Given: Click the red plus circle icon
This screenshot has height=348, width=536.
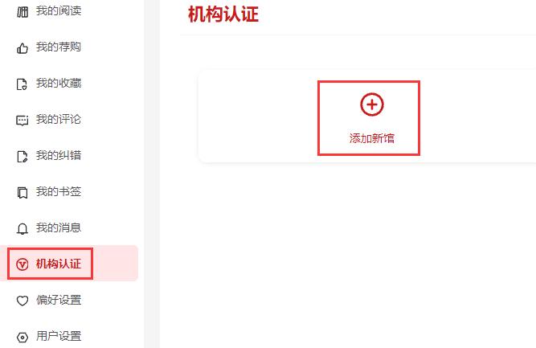Looking at the screenshot, I should point(372,104).
